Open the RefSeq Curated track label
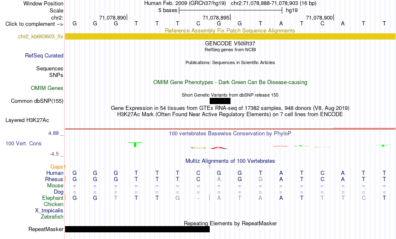Image resolution: width=396 pixels, height=239 pixels. pos(44,55)
